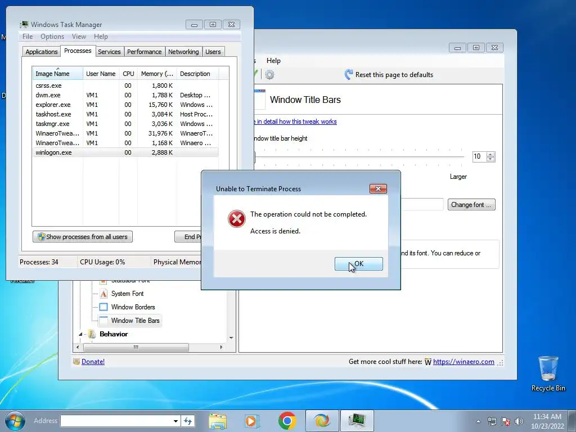Open Task Manager Help menu
Viewport: 576px width, 432px height.
click(101, 37)
